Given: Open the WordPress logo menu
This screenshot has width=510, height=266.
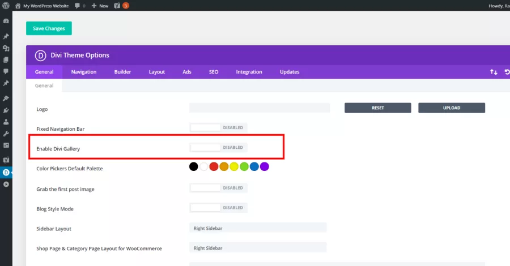Looking at the screenshot, I should 6,6.
